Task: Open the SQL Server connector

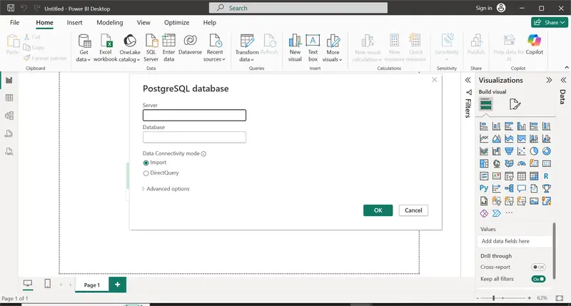Action: pyautogui.click(x=151, y=48)
